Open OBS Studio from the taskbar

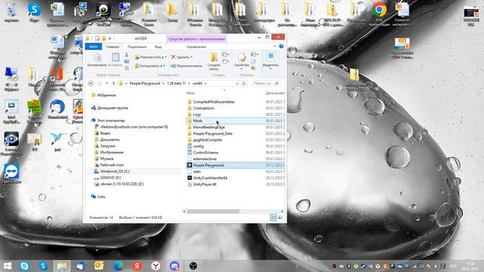point(194,266)
